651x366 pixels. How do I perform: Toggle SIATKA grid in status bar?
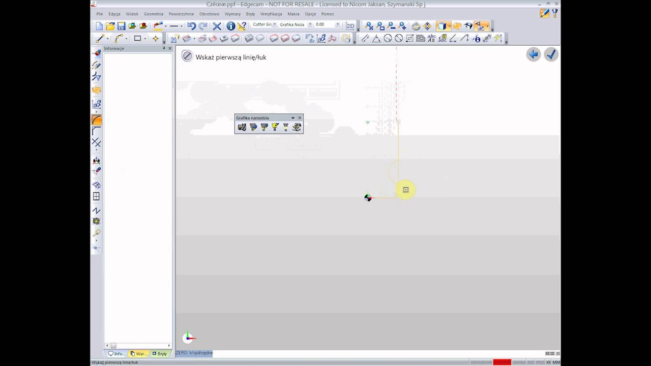pyautogui.click(x=519, y=362)
